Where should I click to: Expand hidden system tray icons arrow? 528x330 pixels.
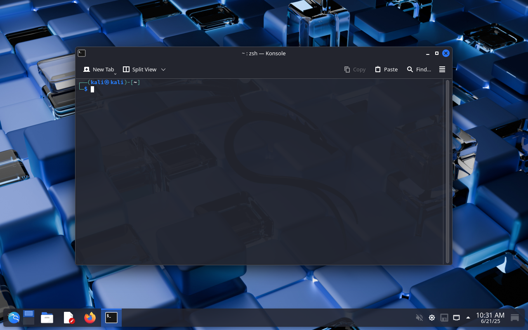468,318
